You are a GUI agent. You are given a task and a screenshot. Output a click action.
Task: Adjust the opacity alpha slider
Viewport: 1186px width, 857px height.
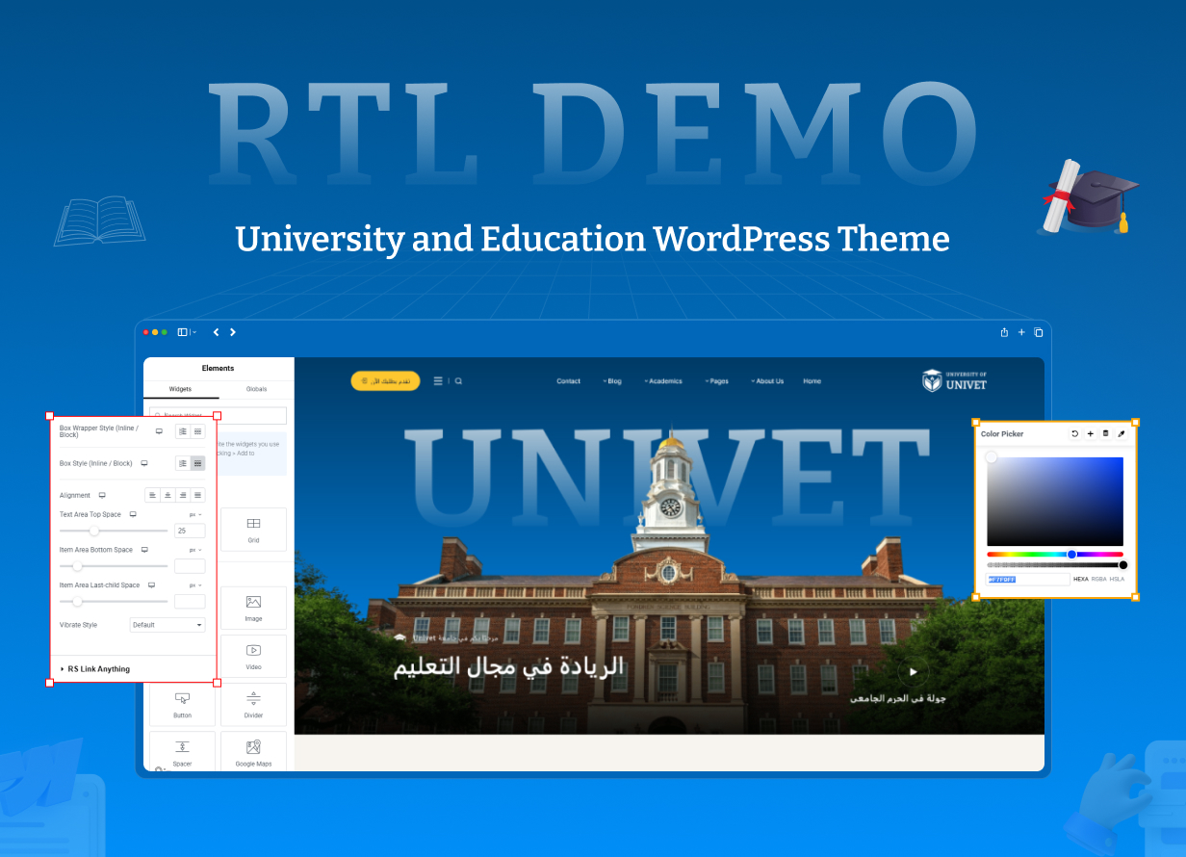1055,565
